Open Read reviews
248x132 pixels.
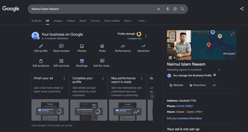coord(61,48)
